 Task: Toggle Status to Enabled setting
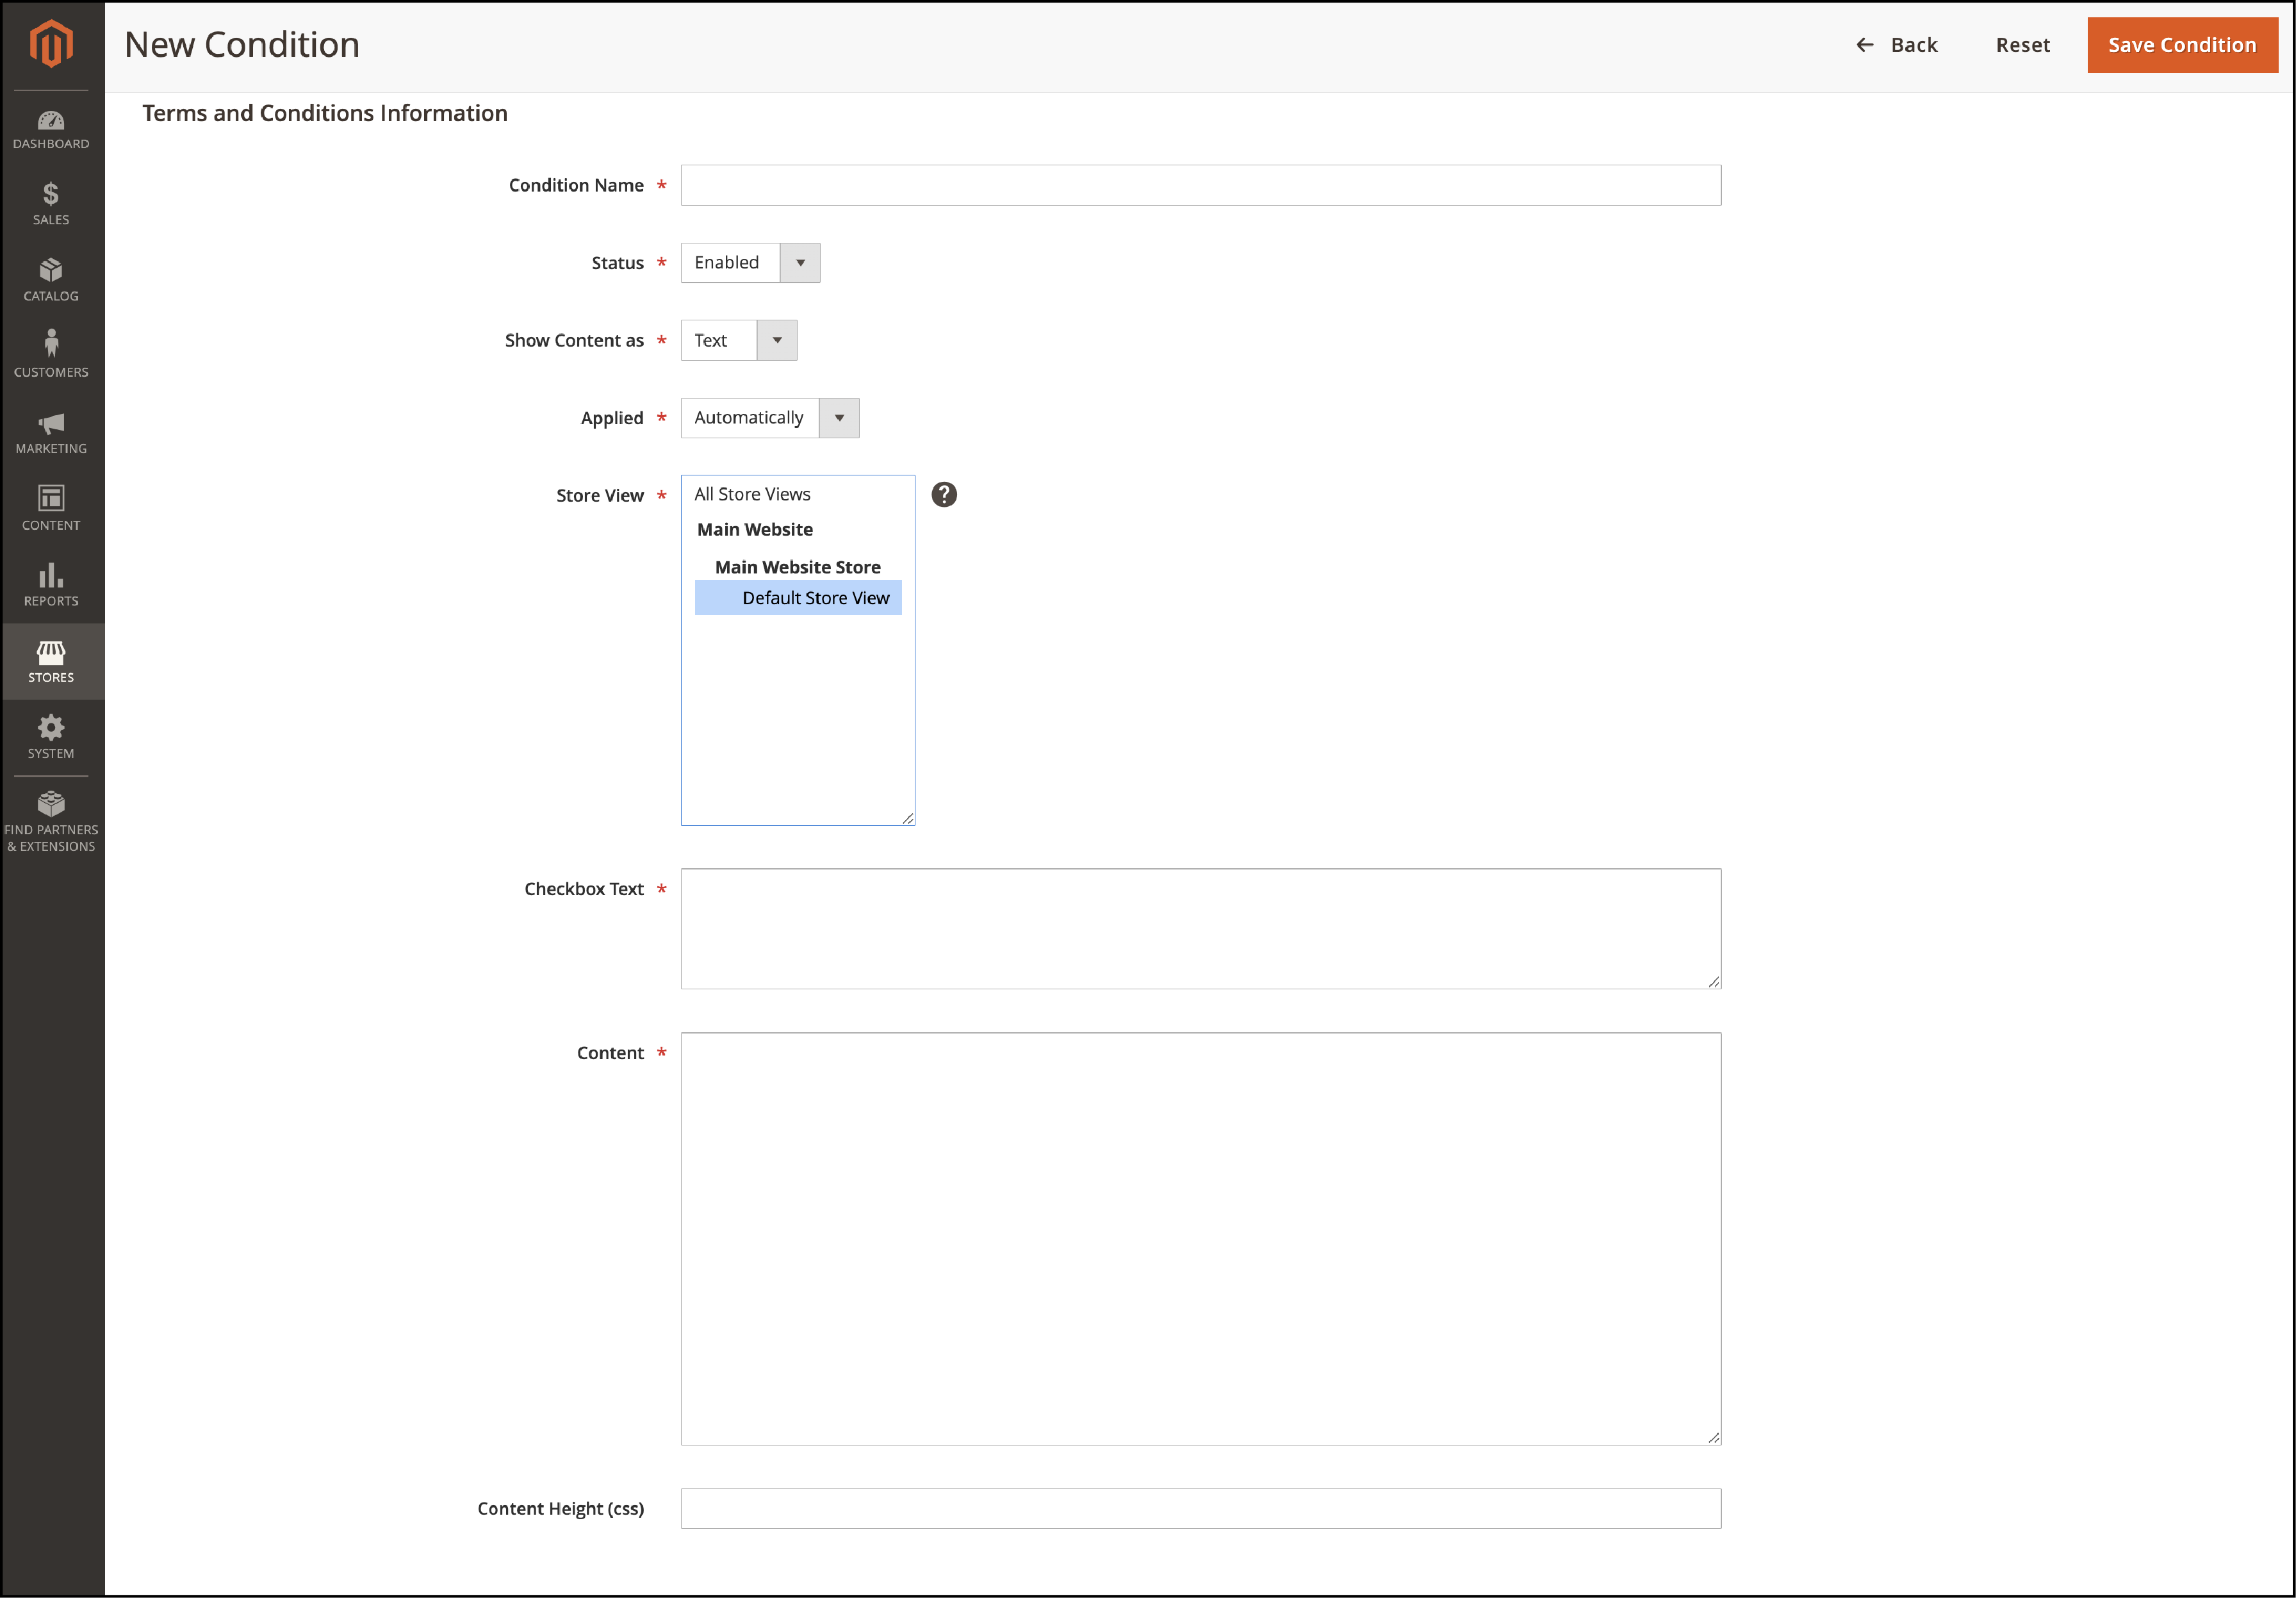coord(750,261)
